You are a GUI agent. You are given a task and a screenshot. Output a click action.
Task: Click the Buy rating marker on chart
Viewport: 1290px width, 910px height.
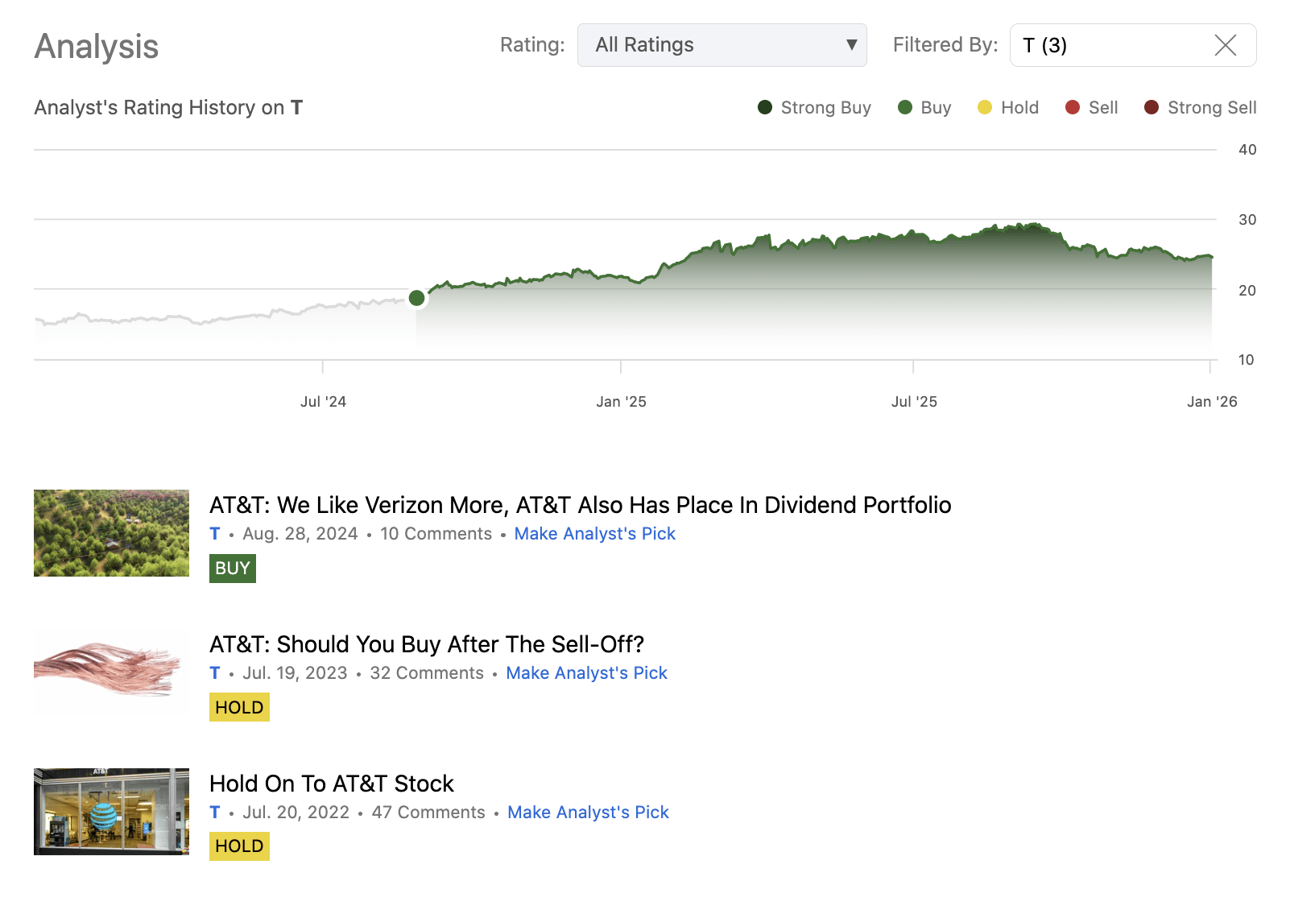coord(416,298)
